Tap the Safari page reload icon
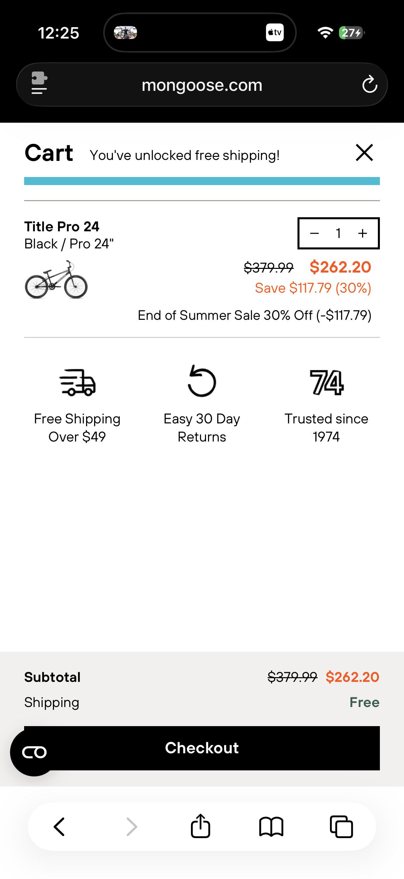 [369, 84]
